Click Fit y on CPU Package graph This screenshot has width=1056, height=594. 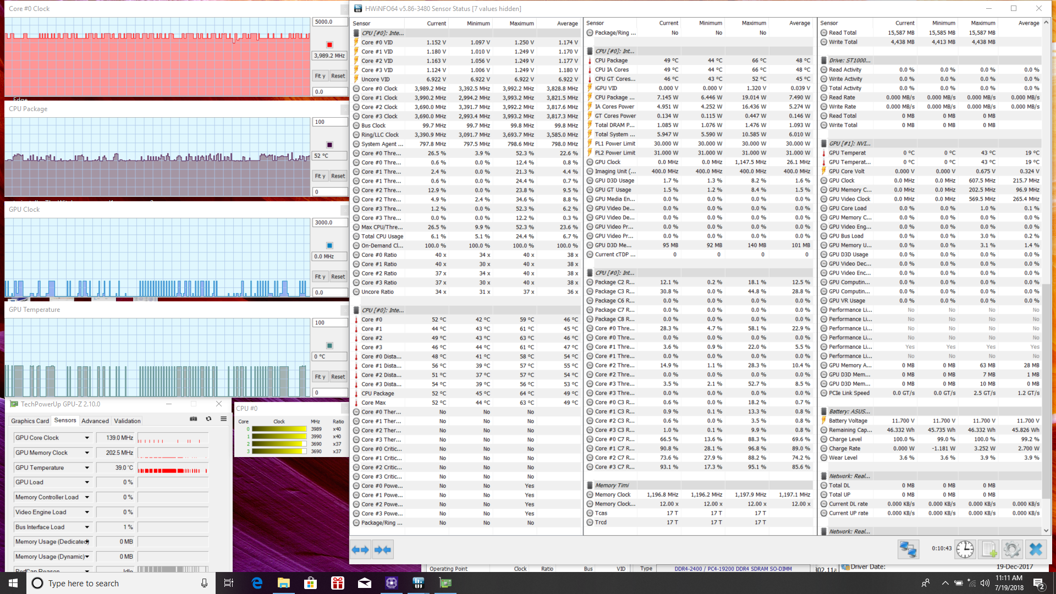[x=320, y=177]
